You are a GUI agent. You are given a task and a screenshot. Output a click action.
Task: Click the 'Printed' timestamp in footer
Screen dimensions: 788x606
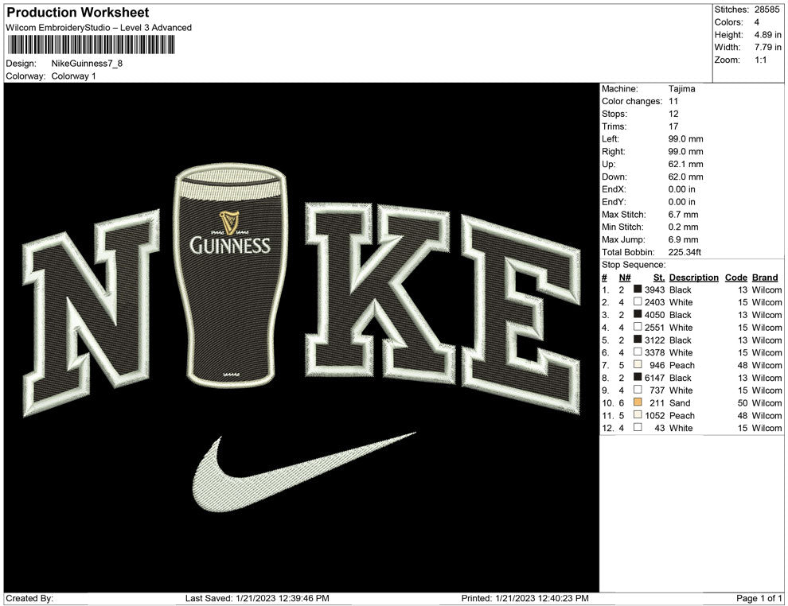525,598
